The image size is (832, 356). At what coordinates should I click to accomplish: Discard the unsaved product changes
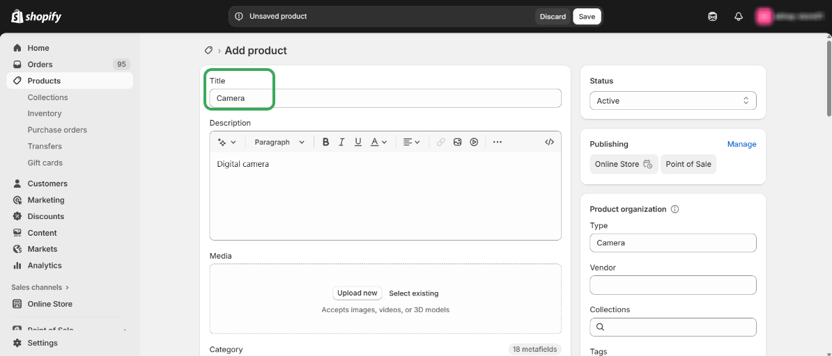click(553, 17)
